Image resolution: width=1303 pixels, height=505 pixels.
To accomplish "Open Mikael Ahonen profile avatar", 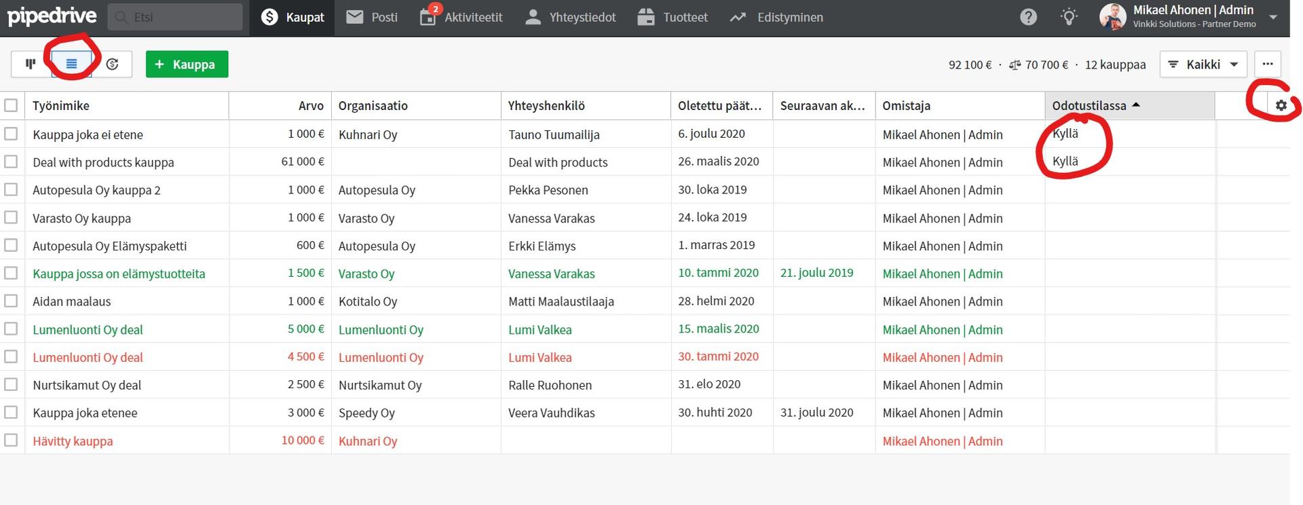I will click(x=1112, y=17).
